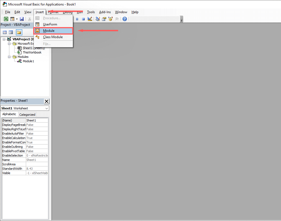Viewport: 281px width, 221px height.
Task: Switch to the Categorized tab
Action: (x=27, y=115)
